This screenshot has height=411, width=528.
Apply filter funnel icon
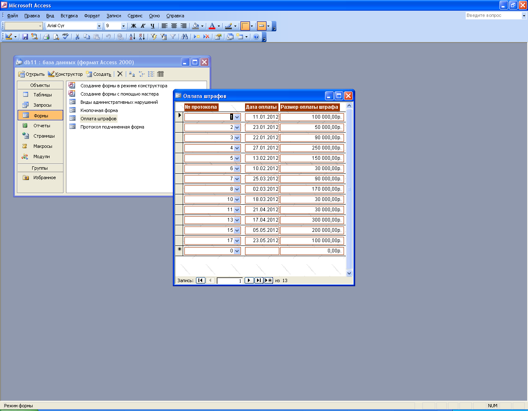pyautogui.click(x=173, y=37)
